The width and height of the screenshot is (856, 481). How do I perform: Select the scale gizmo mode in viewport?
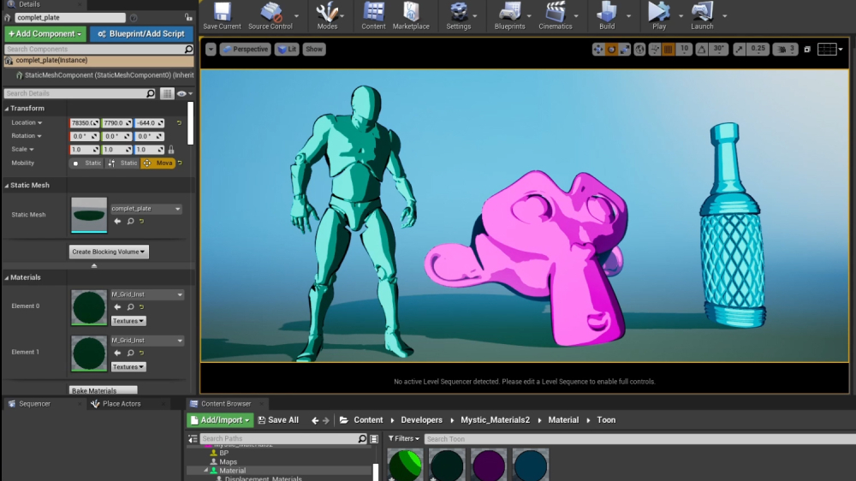tap(625, 49)
